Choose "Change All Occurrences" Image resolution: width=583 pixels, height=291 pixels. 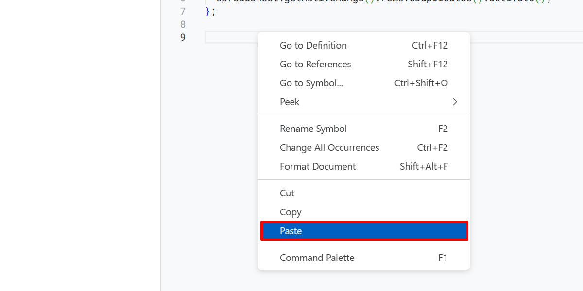329,147
